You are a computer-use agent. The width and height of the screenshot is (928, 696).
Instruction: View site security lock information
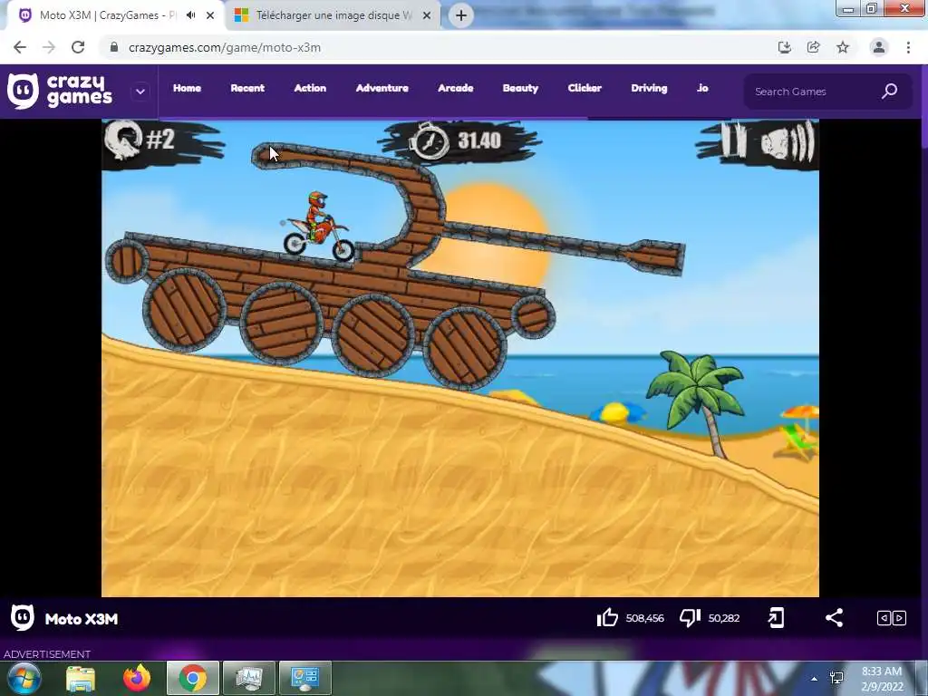pyautogui.click(x=113, y=47)
